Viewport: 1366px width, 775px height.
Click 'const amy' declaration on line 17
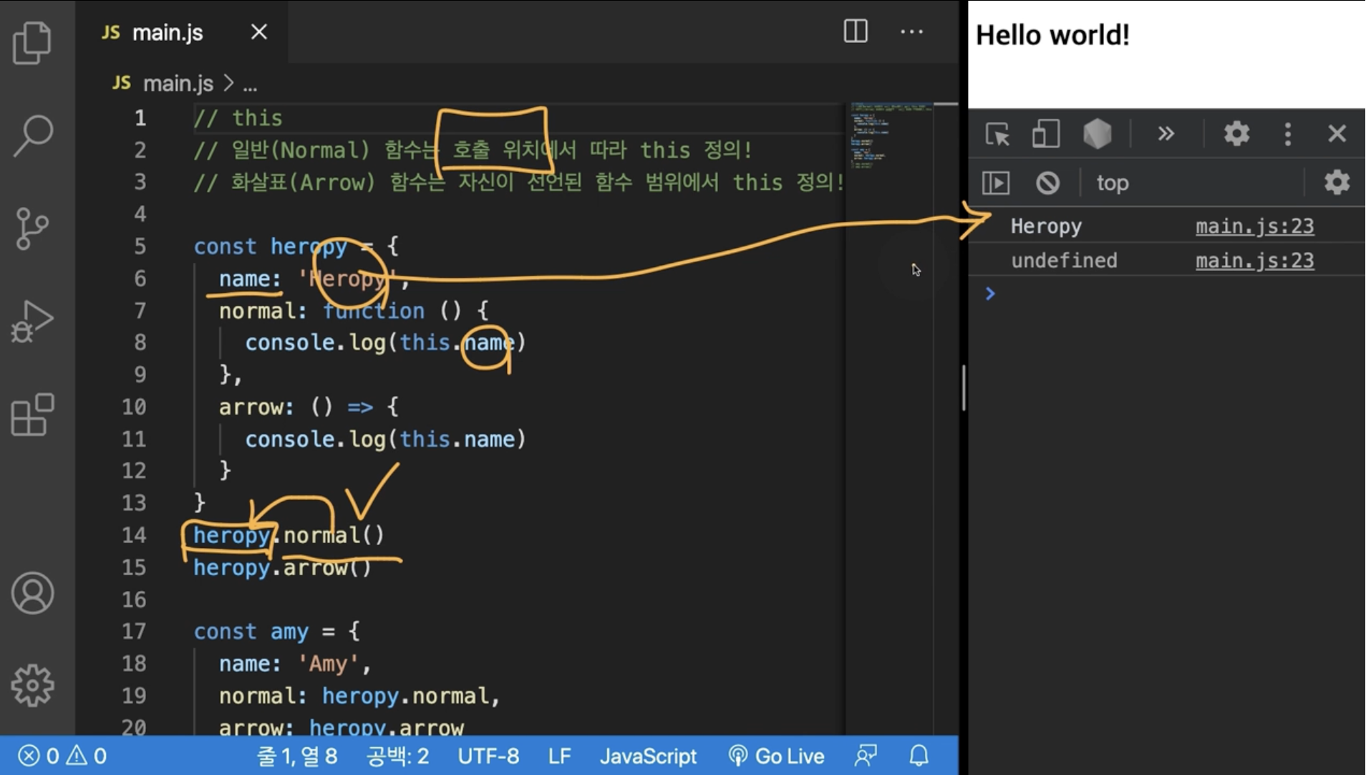[x=251, y=632]
